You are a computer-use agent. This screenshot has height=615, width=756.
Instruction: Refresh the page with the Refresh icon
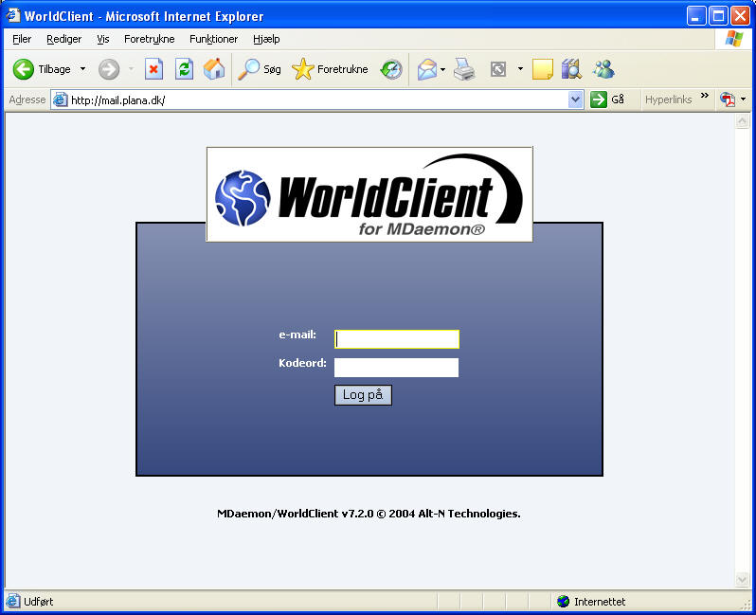click(184, 69)
